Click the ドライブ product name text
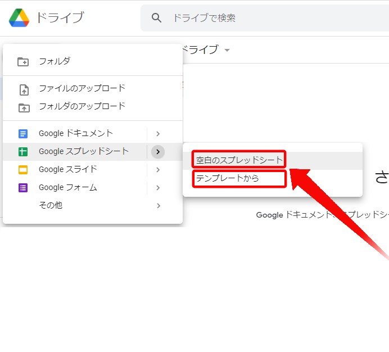The image size is (389, 352). pyautogui.click(x=60, y=17)
